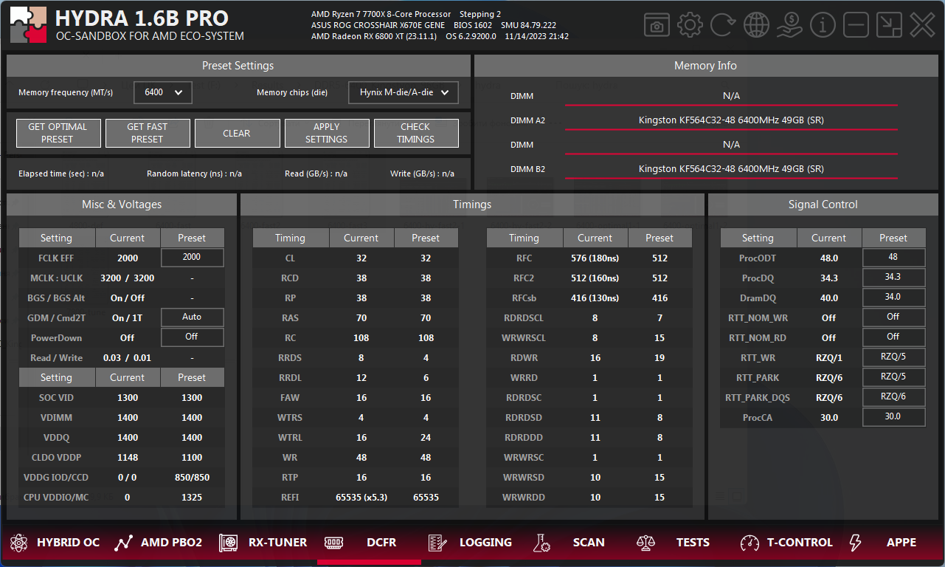
Task: Click the CLEAR button
Action: [237, 133]
